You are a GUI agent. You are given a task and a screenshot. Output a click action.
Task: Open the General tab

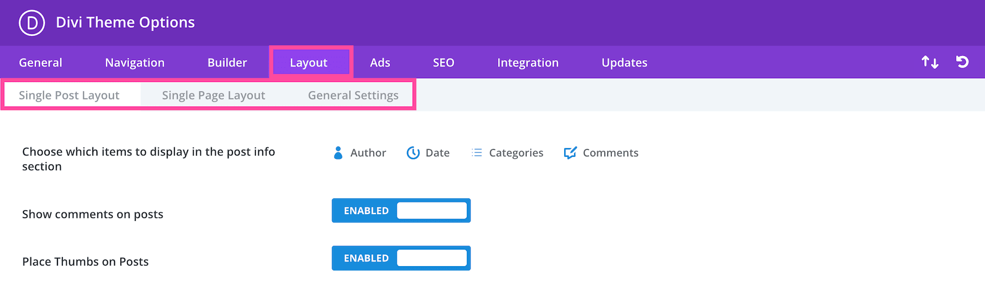[40, 63]
